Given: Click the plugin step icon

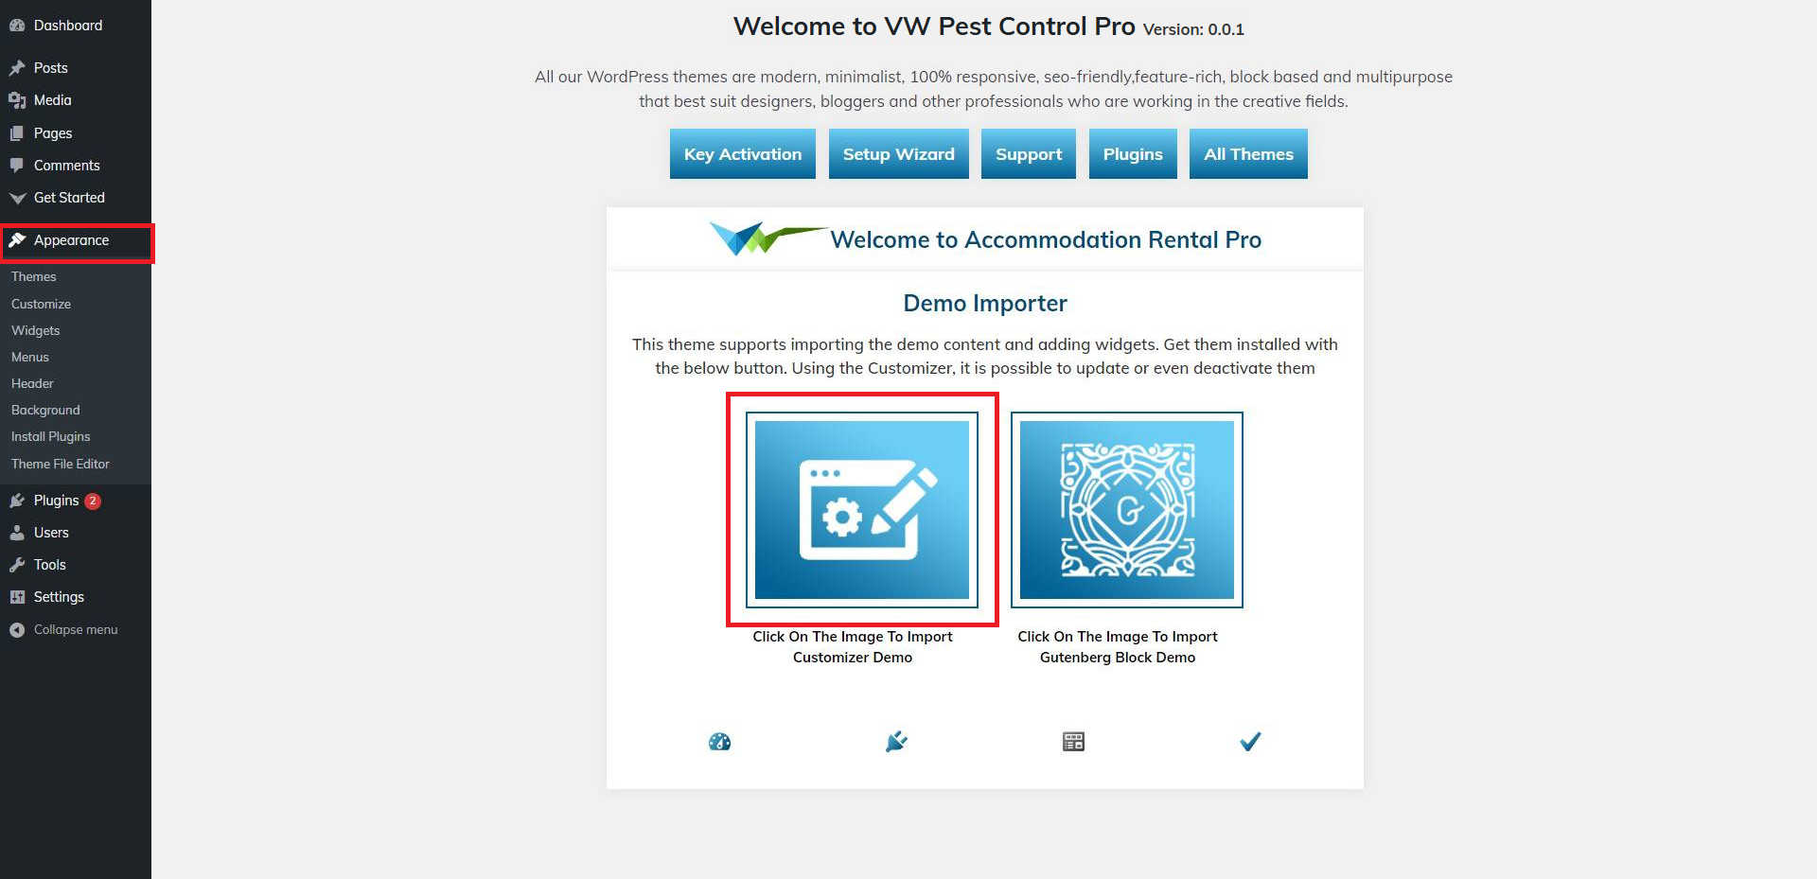Looking at the screenshot, I should 896,742.
